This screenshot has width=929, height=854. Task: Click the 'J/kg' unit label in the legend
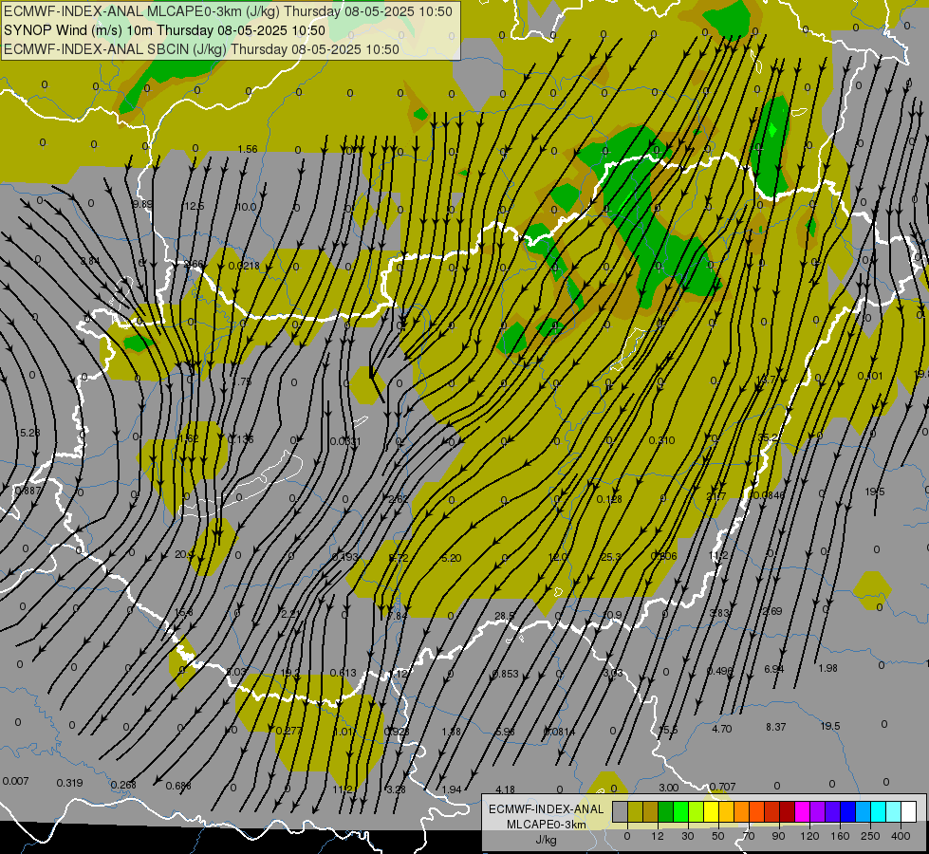coord(546,840)
